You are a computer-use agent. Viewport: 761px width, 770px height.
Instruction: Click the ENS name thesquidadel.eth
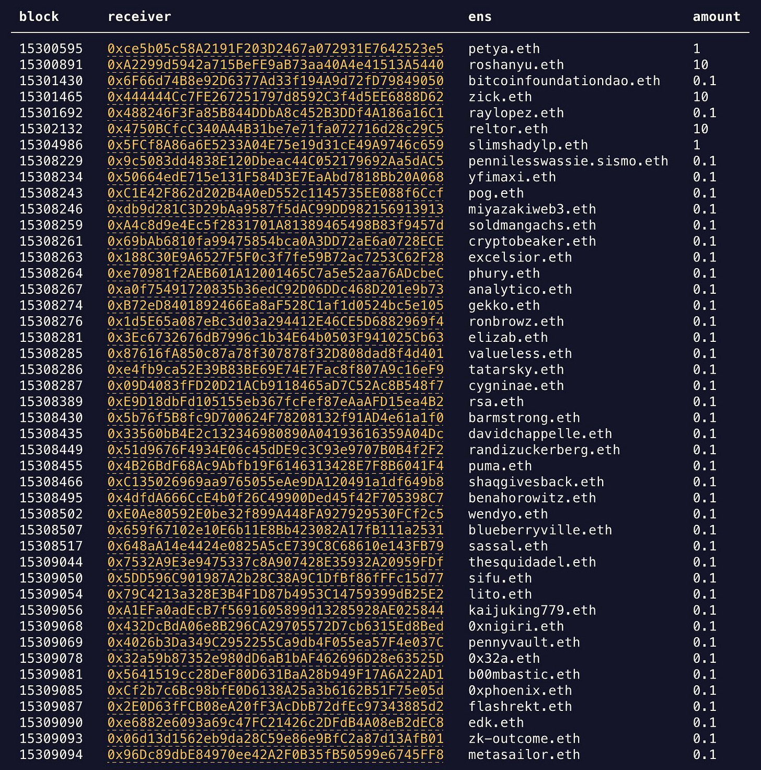[x=532, y=562]
